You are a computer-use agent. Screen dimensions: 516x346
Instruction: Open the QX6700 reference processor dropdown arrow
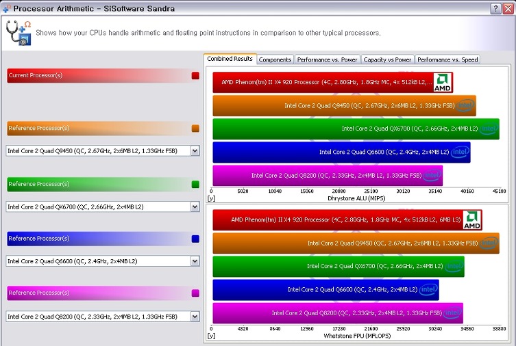[x=195, y=207]
